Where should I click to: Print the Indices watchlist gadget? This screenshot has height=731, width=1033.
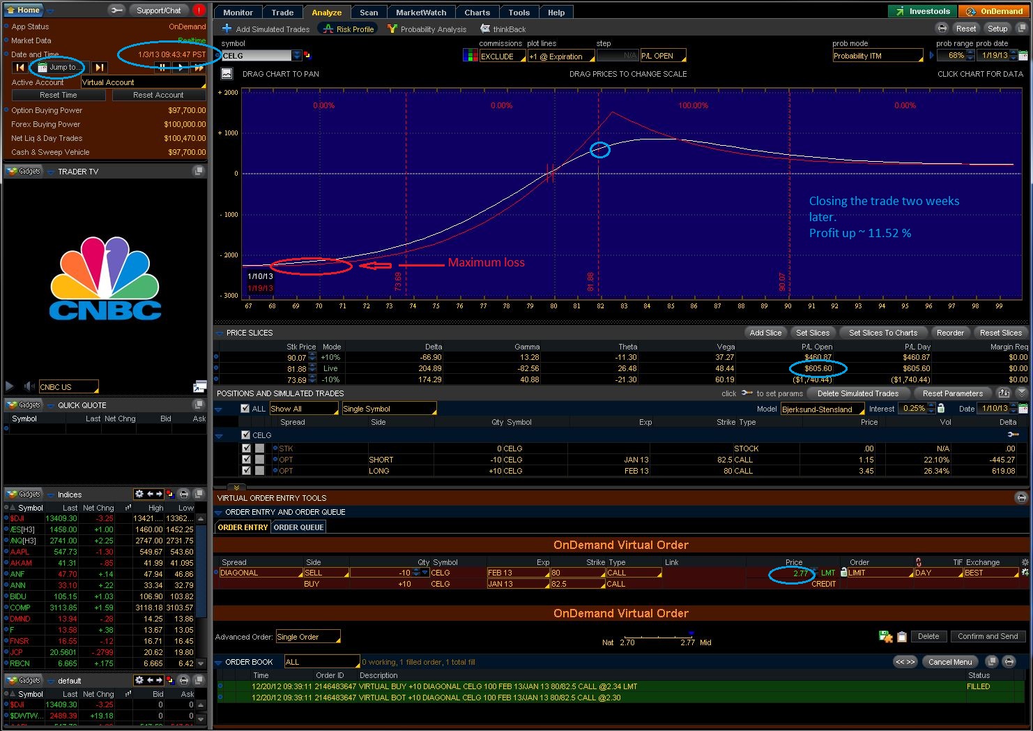[184, 494]
